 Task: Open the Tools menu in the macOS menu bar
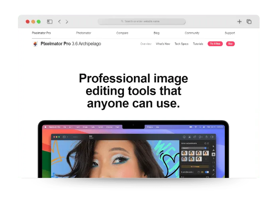[93, 127]
